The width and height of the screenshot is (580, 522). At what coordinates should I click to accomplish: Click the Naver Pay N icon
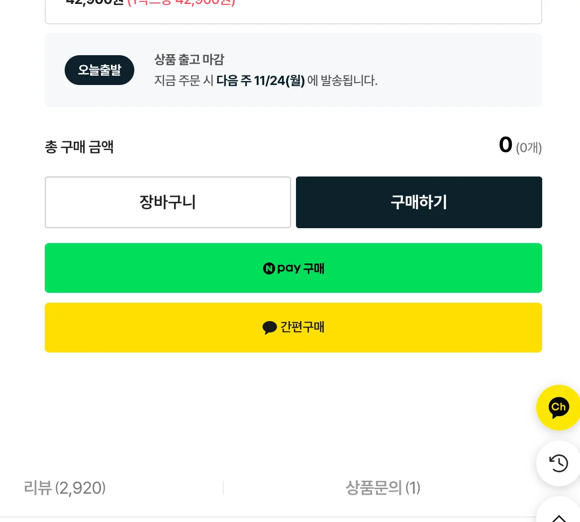coord(269,268)
